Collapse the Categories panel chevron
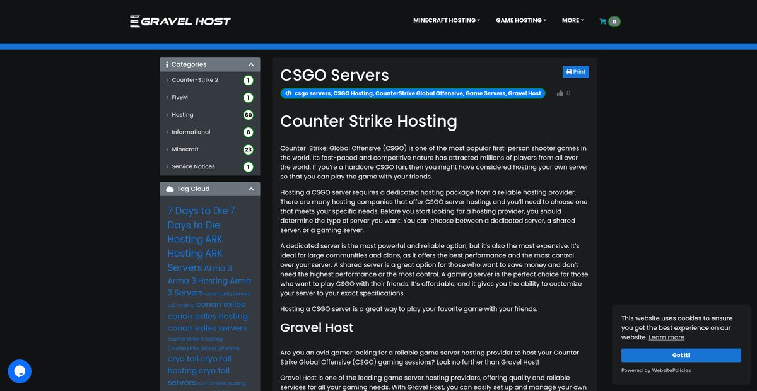The width and height of the screenshot is (757, 391). click(251, 64)
